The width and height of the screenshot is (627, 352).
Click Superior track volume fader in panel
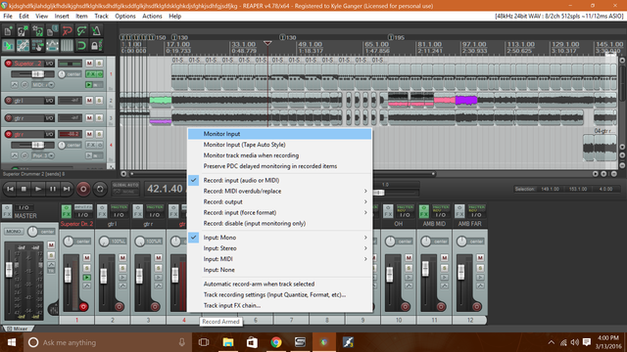pos(37,74)
